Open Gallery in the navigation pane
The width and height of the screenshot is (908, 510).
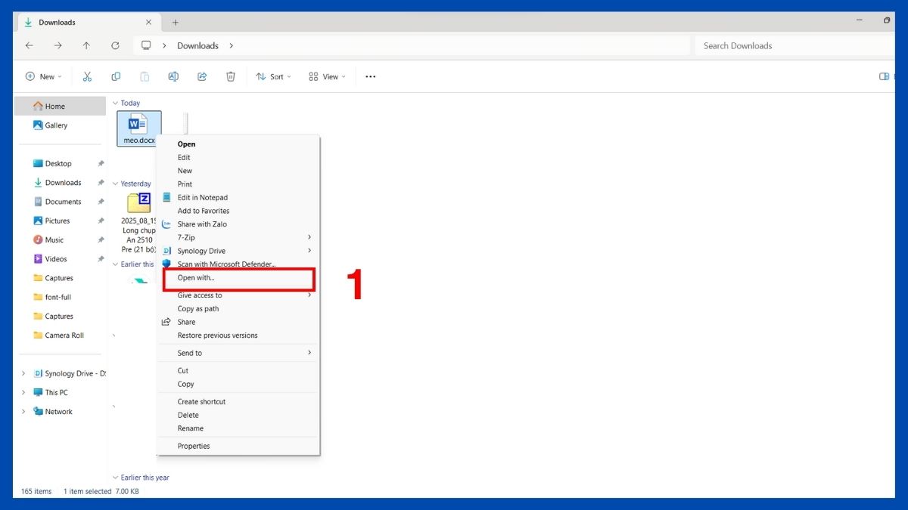[x=61, y=125]
